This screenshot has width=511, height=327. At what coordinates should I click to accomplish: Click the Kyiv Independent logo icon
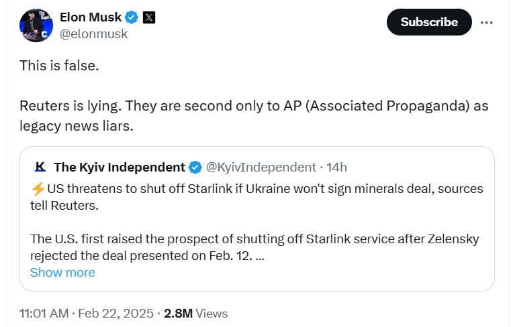(x=40, y=167)
